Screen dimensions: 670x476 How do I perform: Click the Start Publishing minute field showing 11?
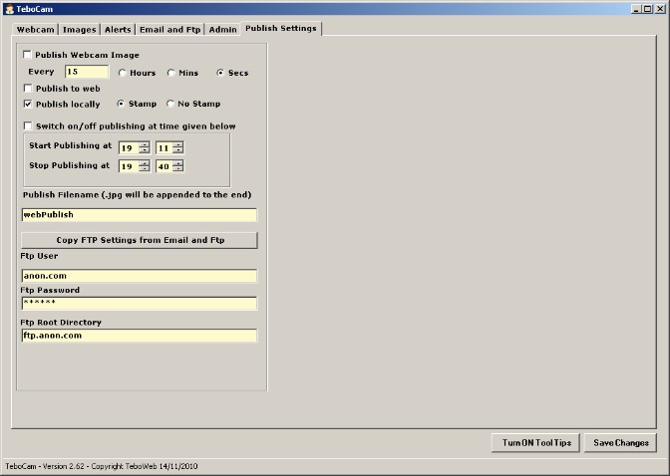pos(165,147)
